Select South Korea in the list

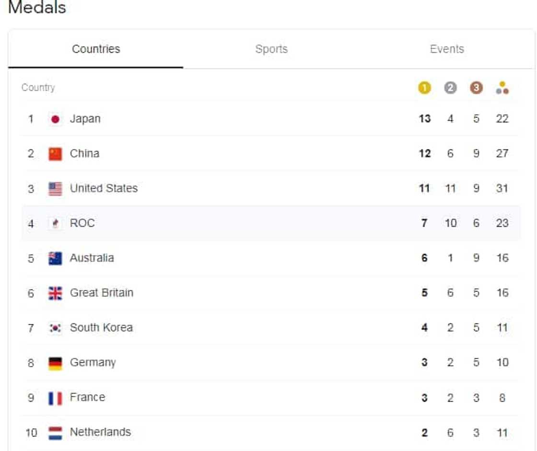point(101,328)
